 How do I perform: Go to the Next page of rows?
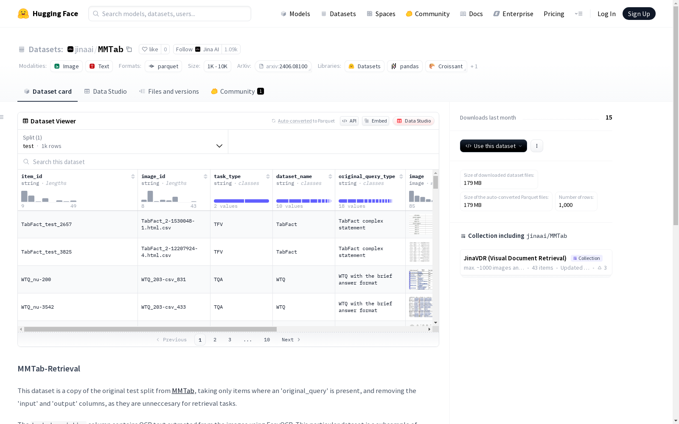[x=291, y=340]
